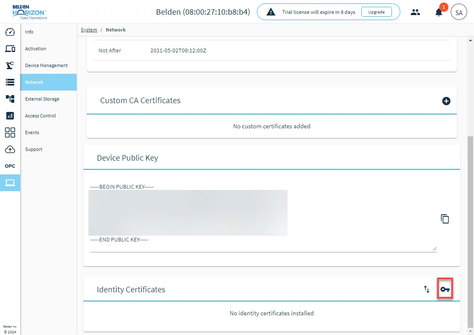Click the key icon in Identity Certificates

pos(445,289)
